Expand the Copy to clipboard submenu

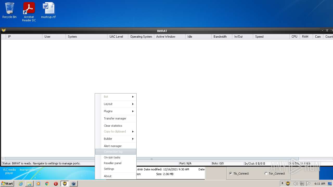[x=116, y=131]
